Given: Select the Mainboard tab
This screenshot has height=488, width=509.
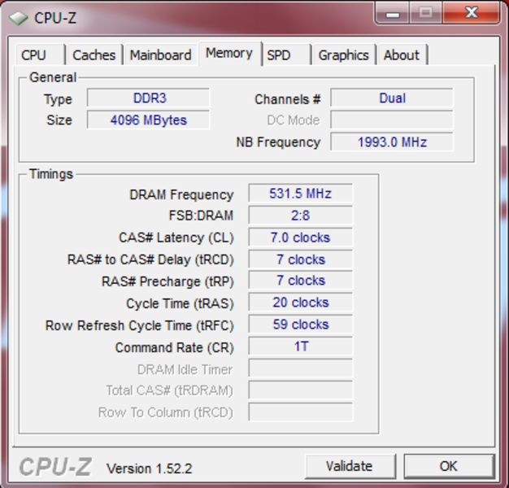Looking at the screenshot, I should (161, 54).
